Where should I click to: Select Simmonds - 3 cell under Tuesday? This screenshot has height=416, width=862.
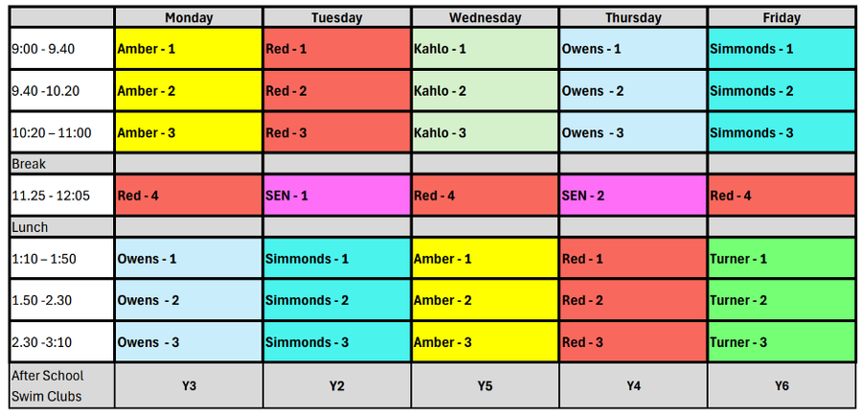click(x=337, y=341)
